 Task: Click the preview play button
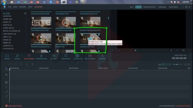point(119,50)
